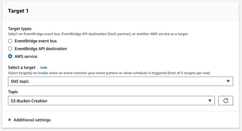The height and width of the screenshot is (131, 242).
Task: Open the SNS topic target dropdown
Action: coord(121,81)
